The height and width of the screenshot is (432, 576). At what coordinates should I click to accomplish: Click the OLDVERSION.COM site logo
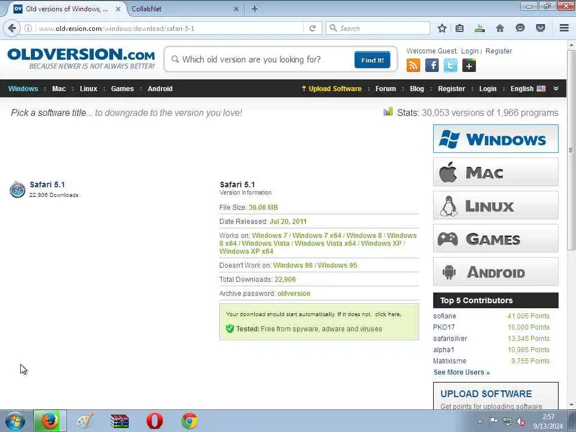click(x=81, y=58)
